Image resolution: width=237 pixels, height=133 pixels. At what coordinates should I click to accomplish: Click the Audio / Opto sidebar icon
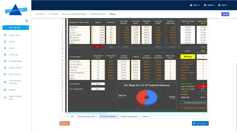point(5,35)
